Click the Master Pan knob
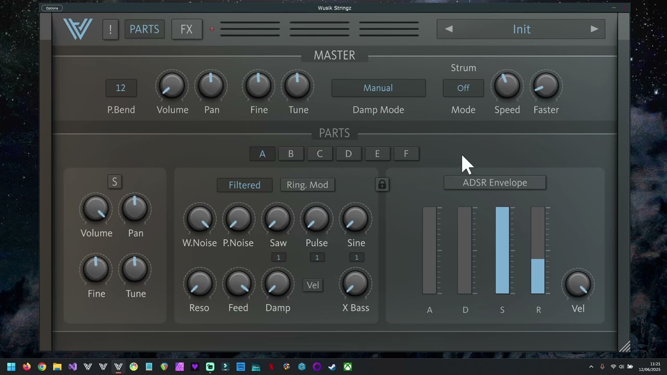This screenshot has height=375, width=667. 211,85
